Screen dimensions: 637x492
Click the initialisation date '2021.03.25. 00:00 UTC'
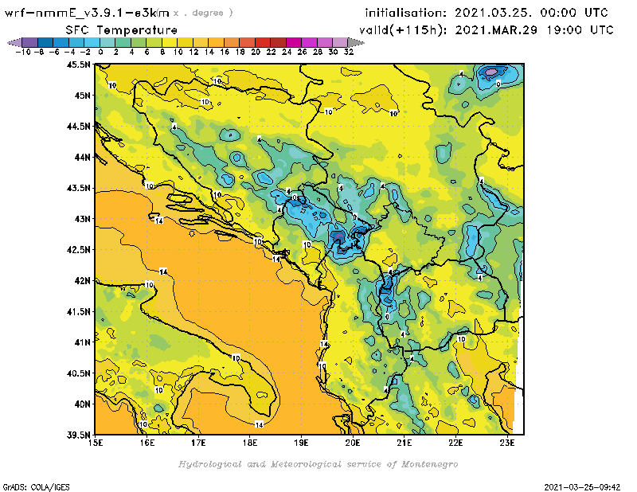click(531, 13)
